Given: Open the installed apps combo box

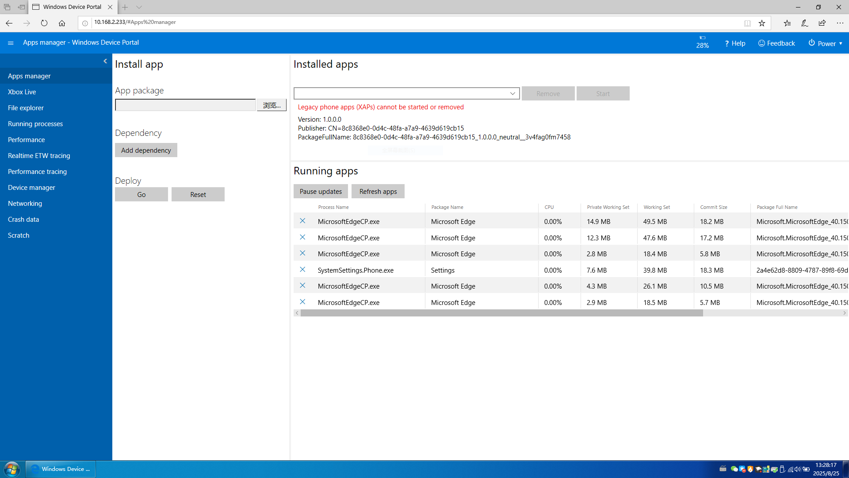Looking at the screenshot, I should click(406, 93).
